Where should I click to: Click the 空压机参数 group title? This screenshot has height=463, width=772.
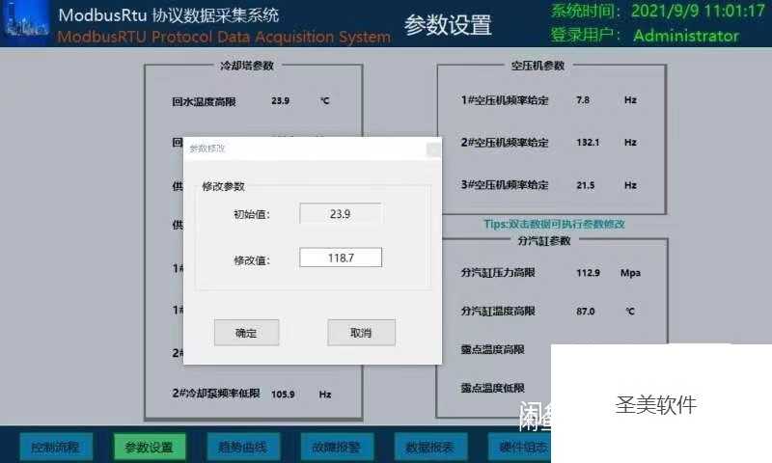538,66
